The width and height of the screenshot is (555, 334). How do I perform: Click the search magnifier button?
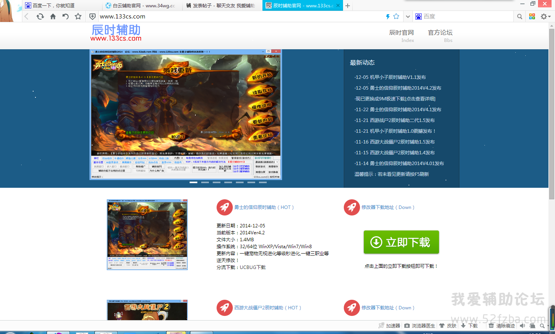pyautogui.click(x=520, y=17)
